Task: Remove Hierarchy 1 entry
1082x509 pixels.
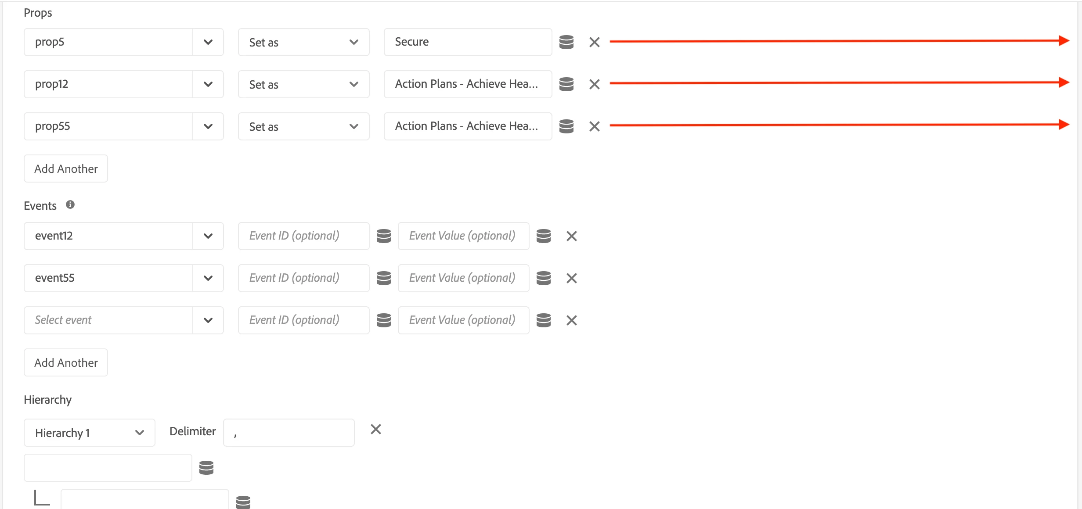Action: click(x=375, y=429)
